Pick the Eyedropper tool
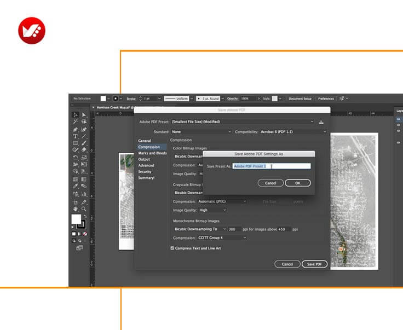The height and width of the screenshot is (330, 403). pyautogui.click(x=76, y=186)
